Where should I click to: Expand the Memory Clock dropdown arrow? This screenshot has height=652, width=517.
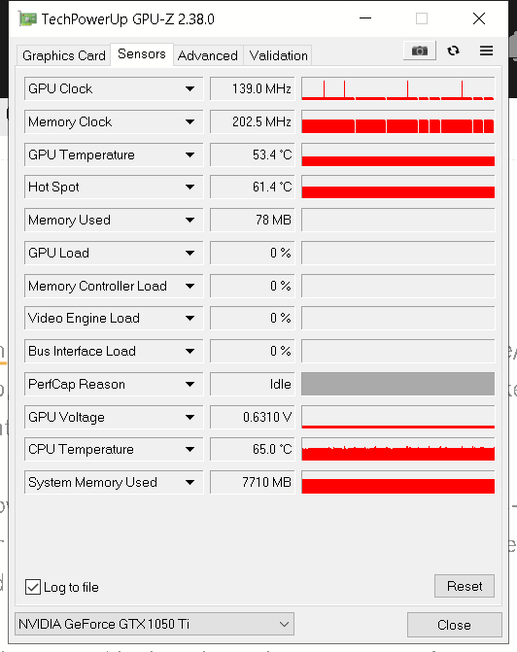[190, 121]
